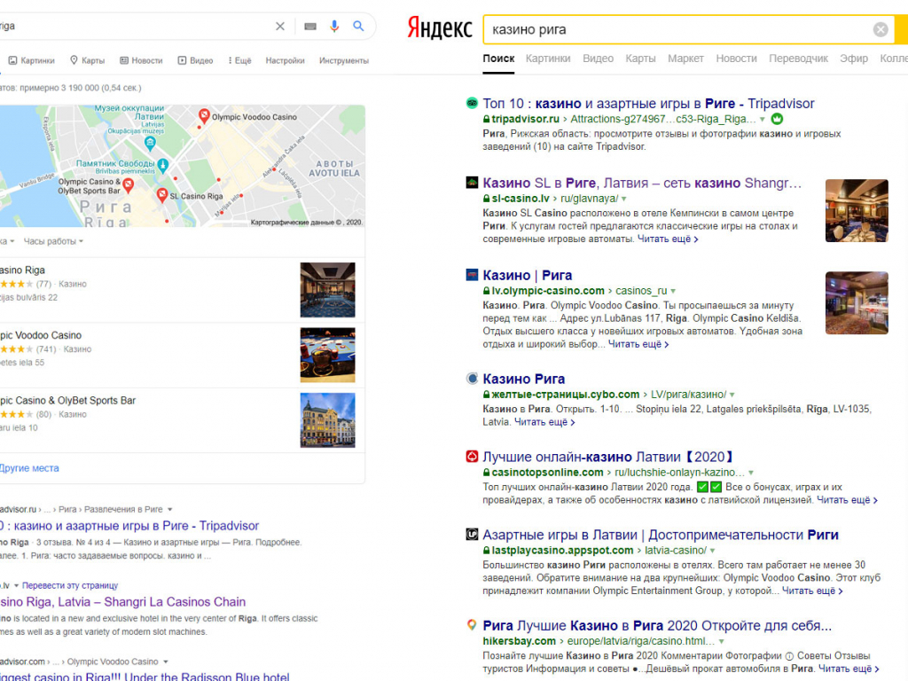Clear the Yandex search field
The width and height of the screenshot is (908, 681).
pyautogui.click(x=880, y=29)
